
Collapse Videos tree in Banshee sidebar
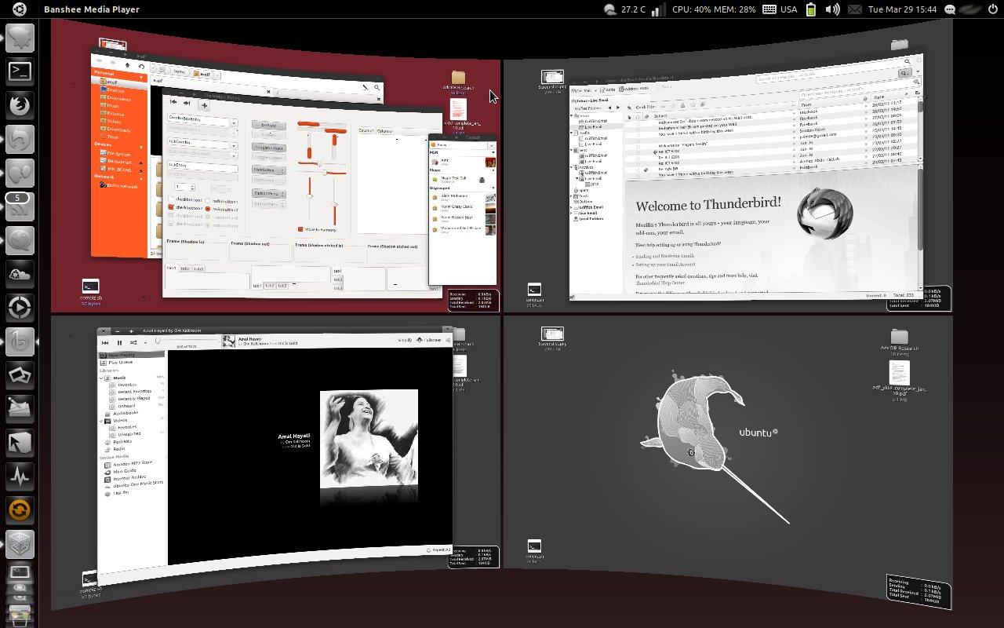(101, 421)
